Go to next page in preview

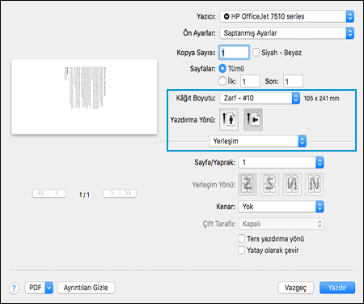(112, 193)
